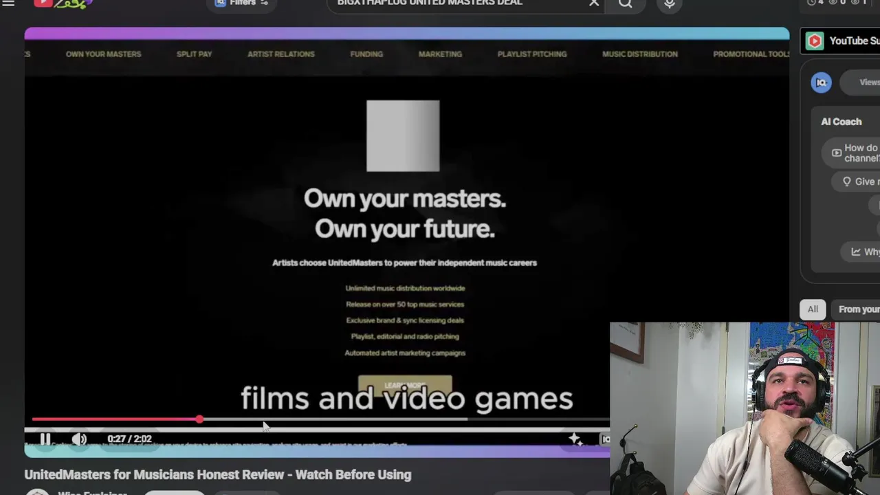Image resolution: width=880 pixels, height=495 pixels.
Task: Click the PLAYLIST PITCHING nav item
Action: [532, 54]
